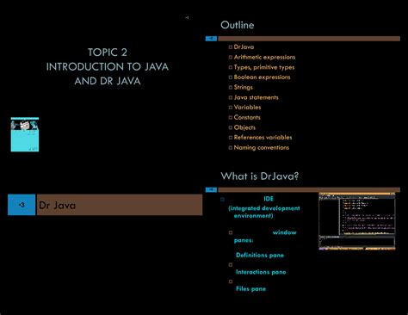This screenshot has width=408, height=315.
Task: Click the blue slide number tab beside Outline bar
Action: (211, 39)
